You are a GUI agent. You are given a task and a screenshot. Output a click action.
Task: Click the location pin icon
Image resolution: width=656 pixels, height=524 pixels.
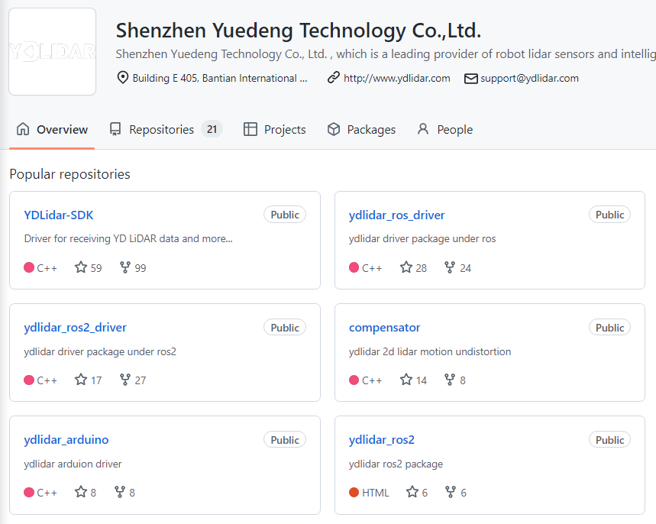pyautogui.click(x=123, y=78)
